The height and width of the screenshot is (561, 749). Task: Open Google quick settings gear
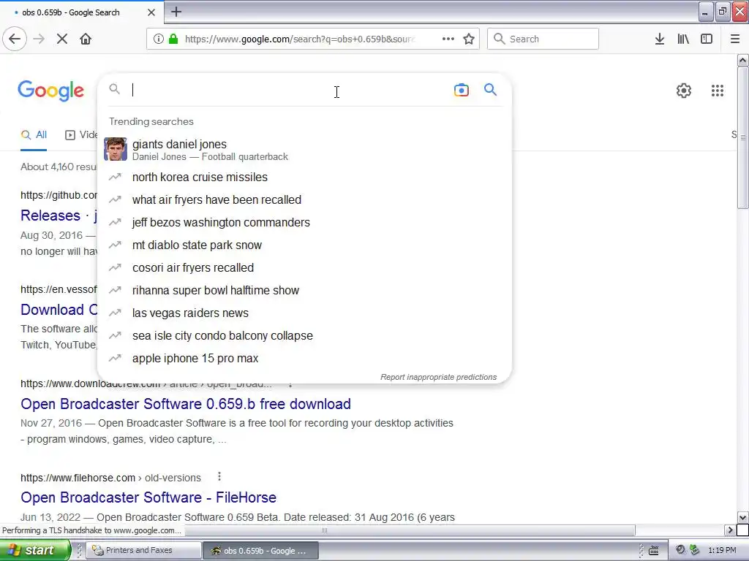(x=684, y=91)
